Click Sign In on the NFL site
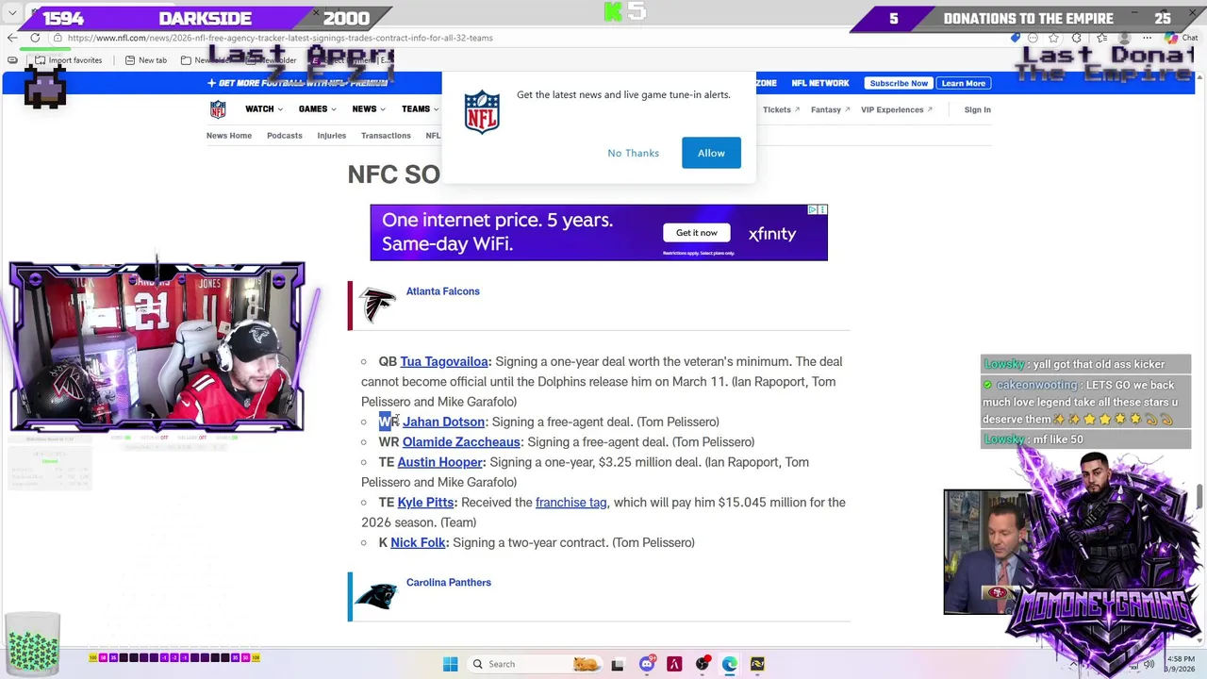This screenshot has height=679, width=1207. click(977, 109)
